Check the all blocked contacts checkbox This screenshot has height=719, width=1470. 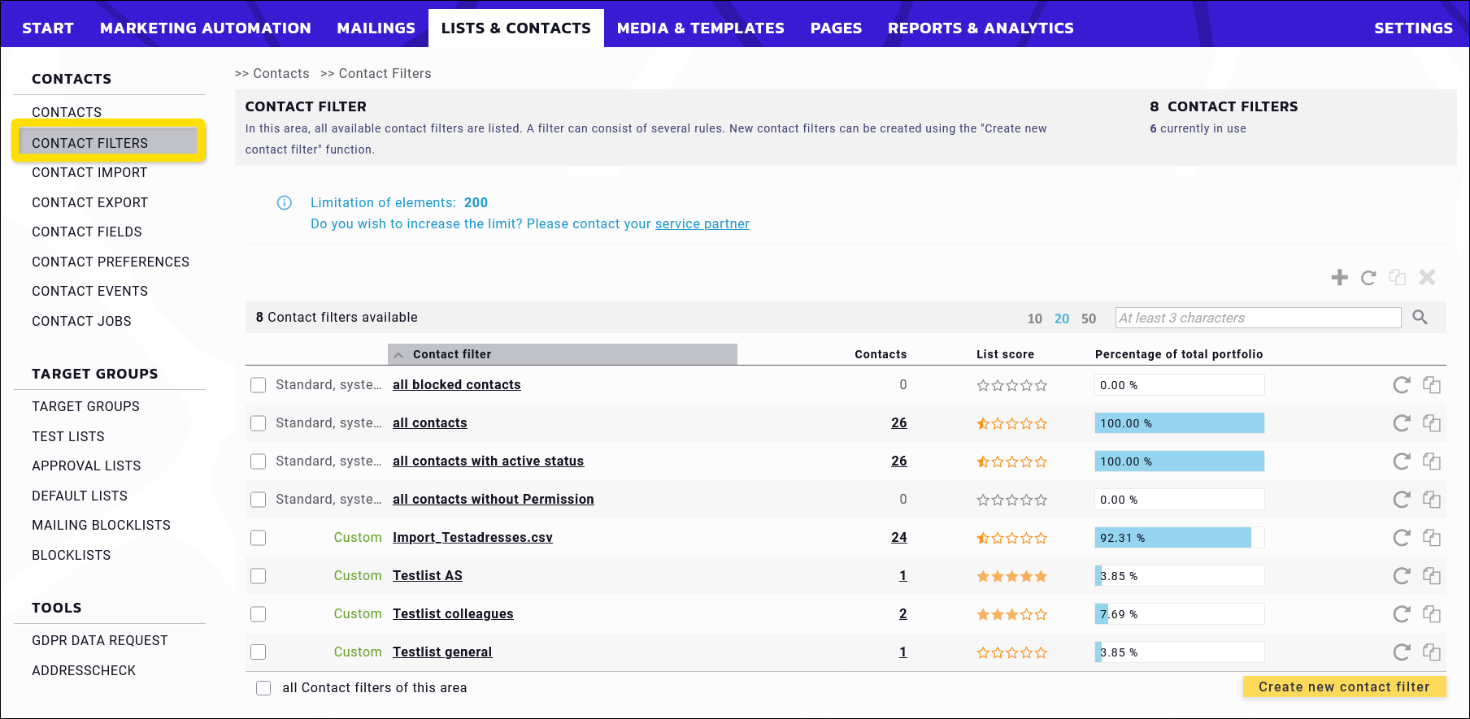pyautogui.click(x=259, y=385)
